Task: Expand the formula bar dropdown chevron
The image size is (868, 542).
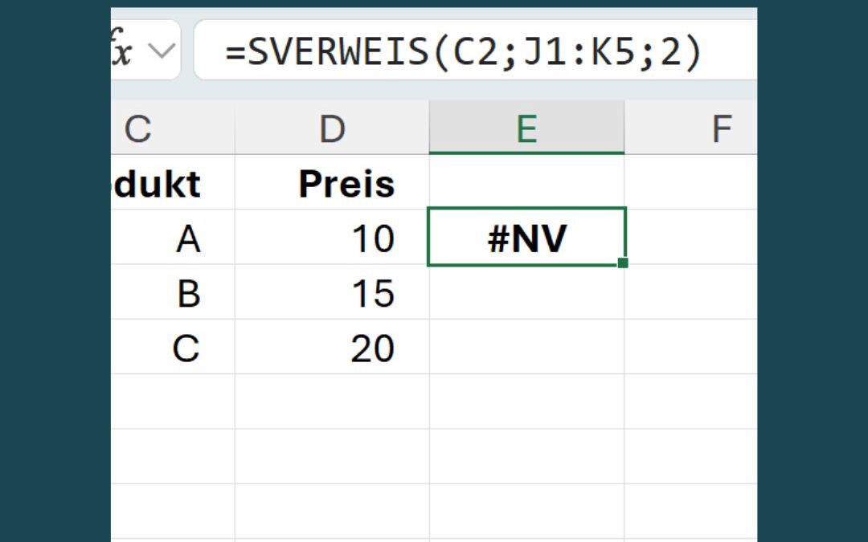Action: (162, 51)
